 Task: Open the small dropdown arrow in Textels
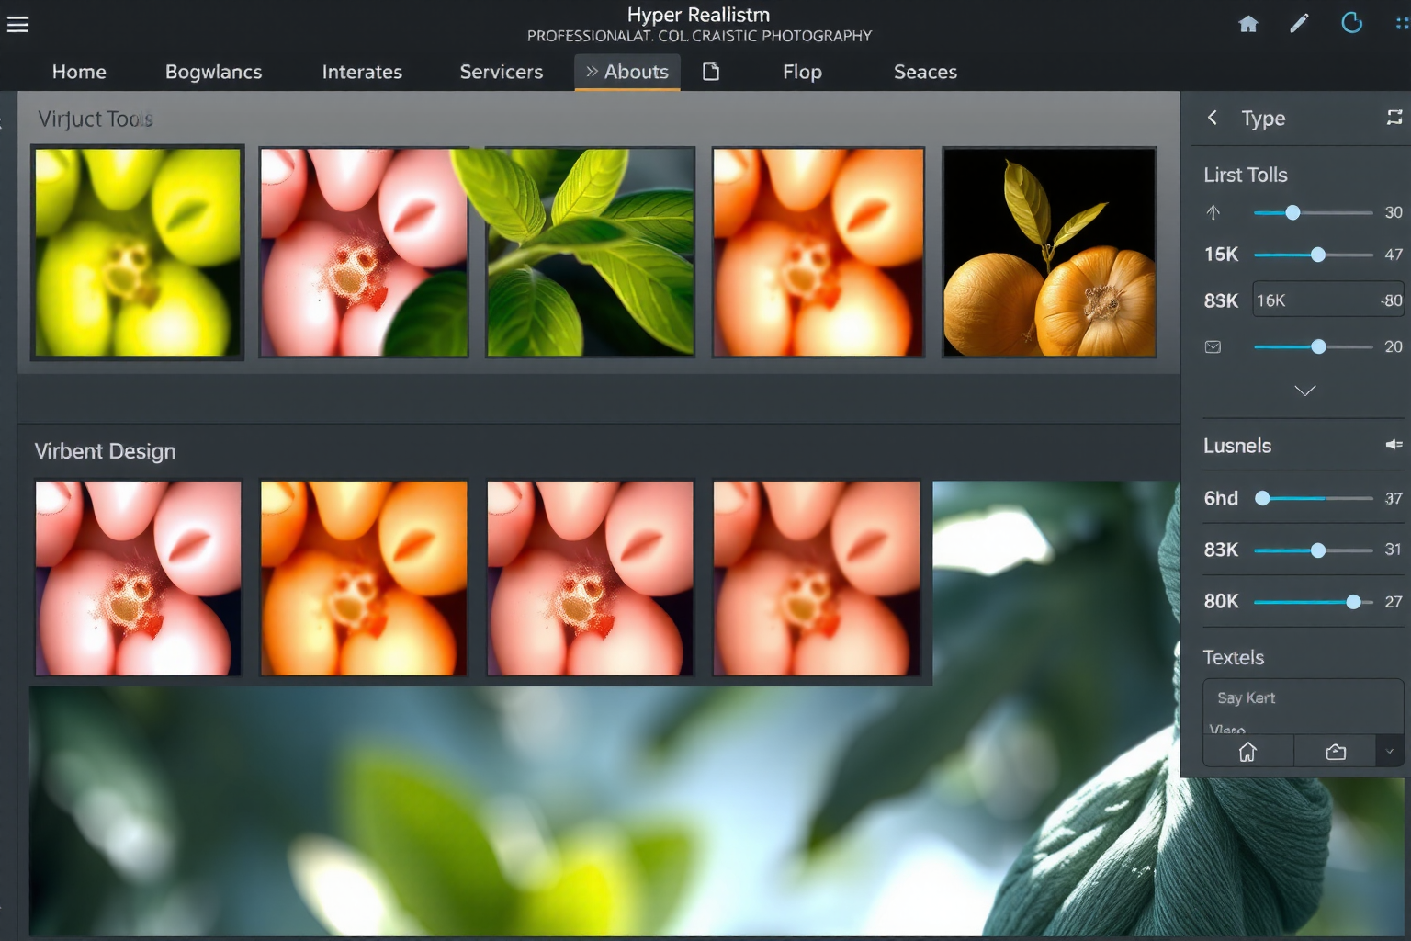coord(1389,752)
